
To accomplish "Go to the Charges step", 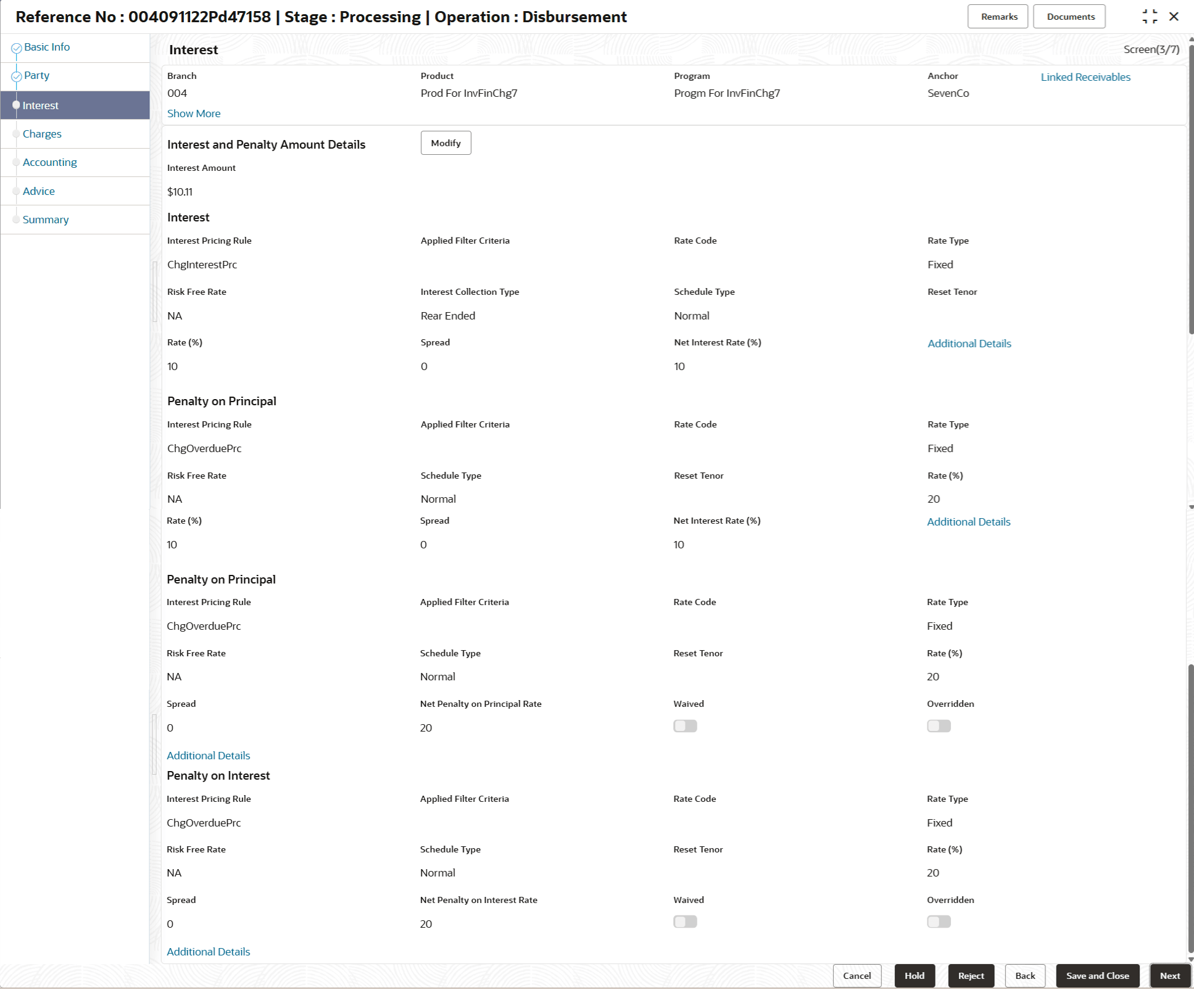I will (42, 134).
